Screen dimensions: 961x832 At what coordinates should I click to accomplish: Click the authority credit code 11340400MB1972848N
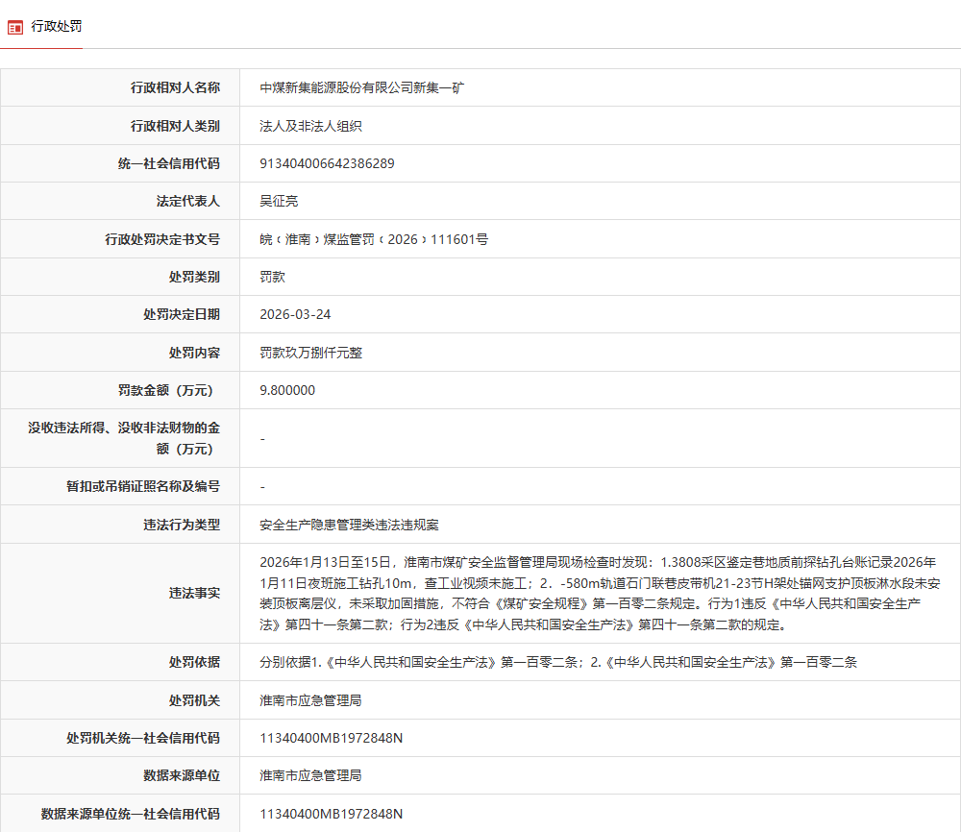click(331, 738)
